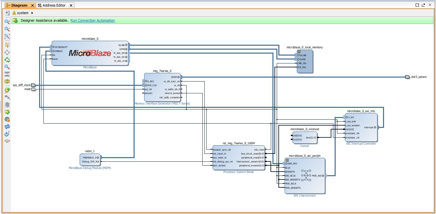The image size is (436, 214).
Task: Click the single curved blue arrow icon
Action: click(x=7, y=134)
